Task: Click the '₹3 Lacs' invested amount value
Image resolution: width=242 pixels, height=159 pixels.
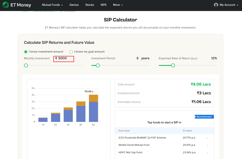Action: 204,93
